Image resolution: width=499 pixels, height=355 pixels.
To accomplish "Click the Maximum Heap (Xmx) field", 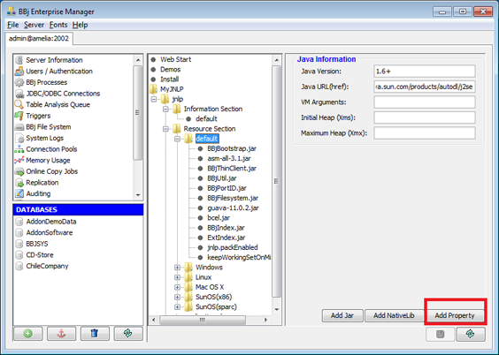I will (425, 133).
